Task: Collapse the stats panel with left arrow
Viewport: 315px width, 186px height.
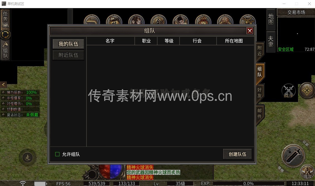Action: tap(3, 85)
